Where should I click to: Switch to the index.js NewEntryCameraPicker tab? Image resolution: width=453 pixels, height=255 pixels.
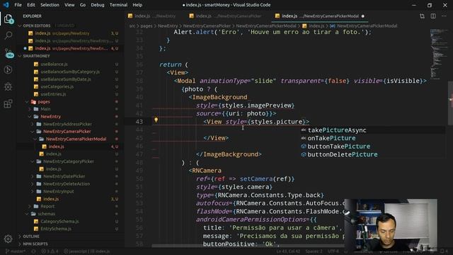click(x=228, y=16)
